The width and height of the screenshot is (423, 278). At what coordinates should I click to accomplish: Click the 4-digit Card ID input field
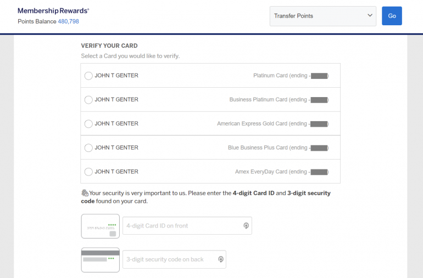(x=181, y=226)
